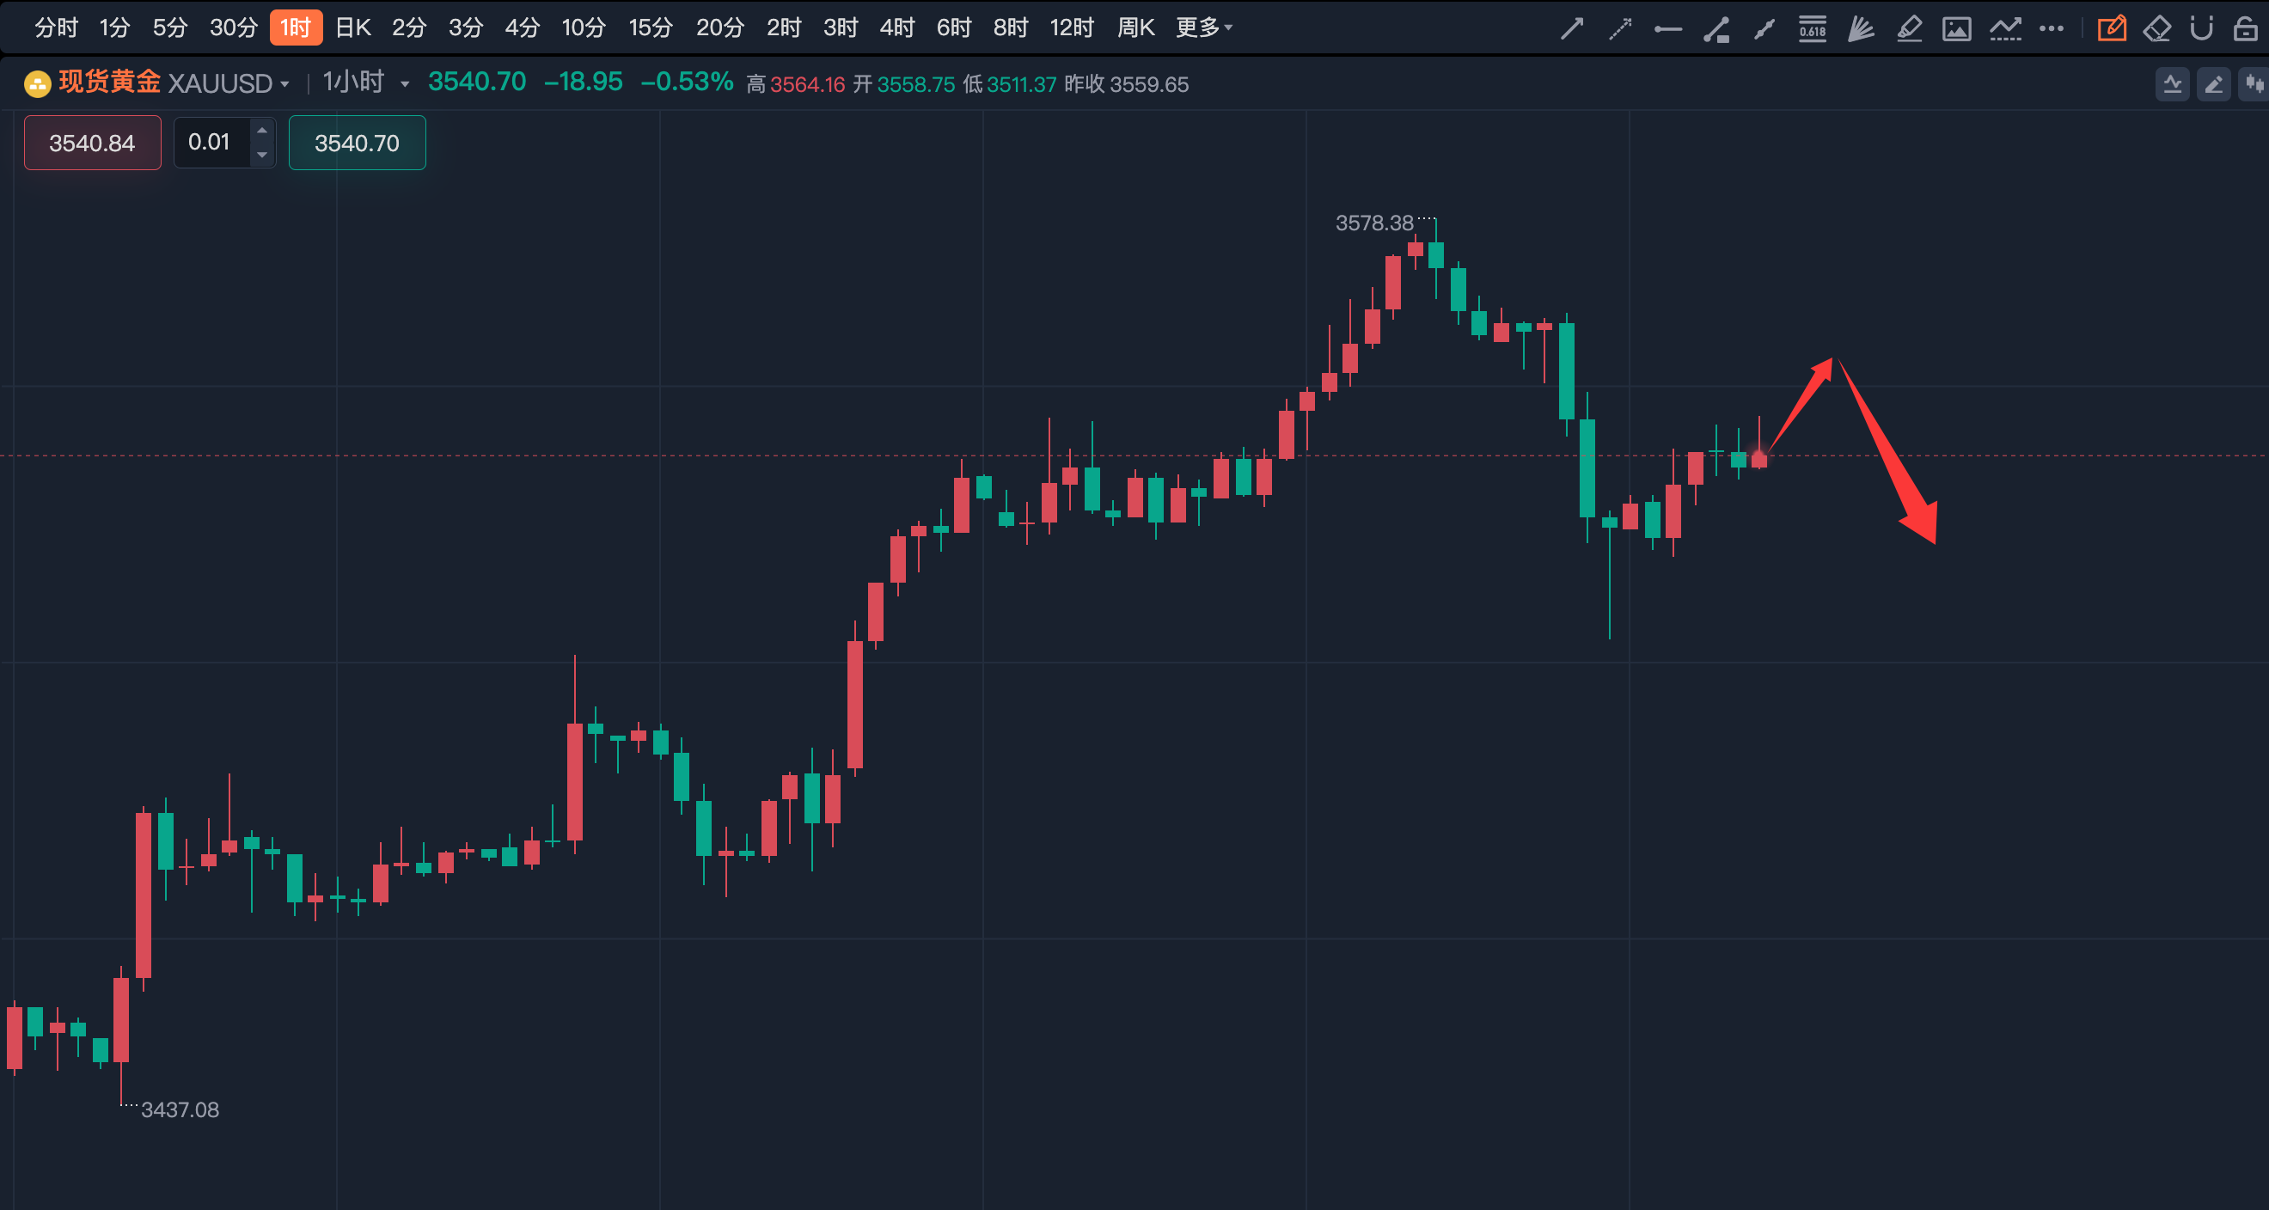Select the trend forecast line tool

(x=2005, y=28)
